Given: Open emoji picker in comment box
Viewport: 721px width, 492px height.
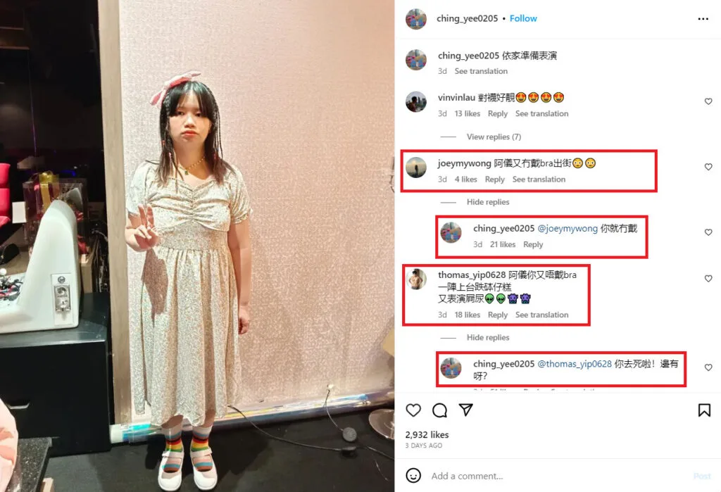Looking at the screenshot, I should coord(413,475).
